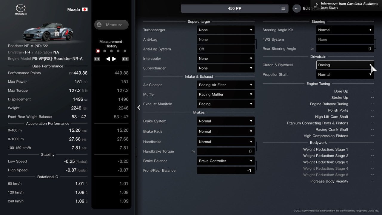Select the third measurement history dot
This screenshot has height=215, width=382.
click(111, 51)
